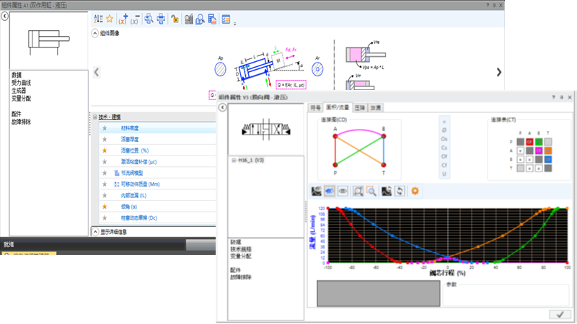Click the zoom region magnifier icon

pyautogui.click(x=371, y=191)
